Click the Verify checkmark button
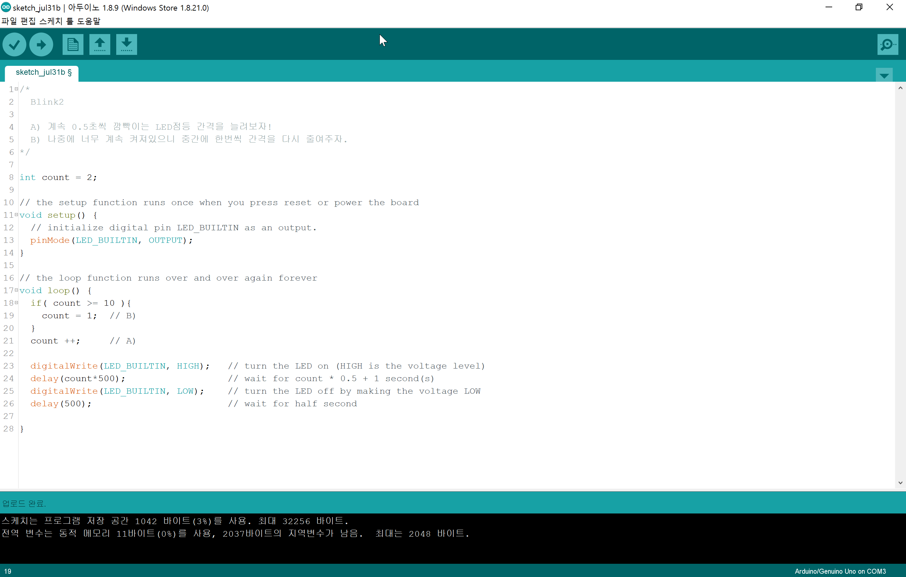This screenshot has height=577, width=906. click(x=14, y=45)
